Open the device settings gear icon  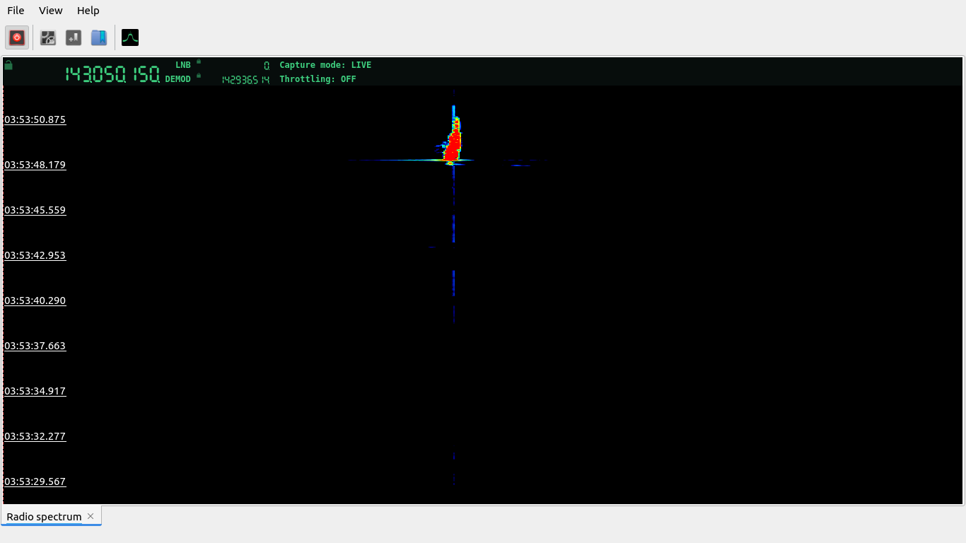48,37
